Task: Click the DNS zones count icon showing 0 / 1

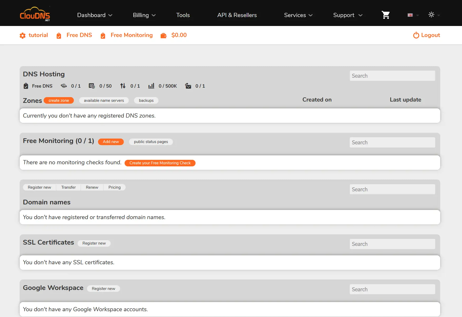Action: coord(64,86)
